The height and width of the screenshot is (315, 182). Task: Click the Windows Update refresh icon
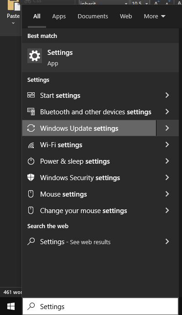(31, 128)
